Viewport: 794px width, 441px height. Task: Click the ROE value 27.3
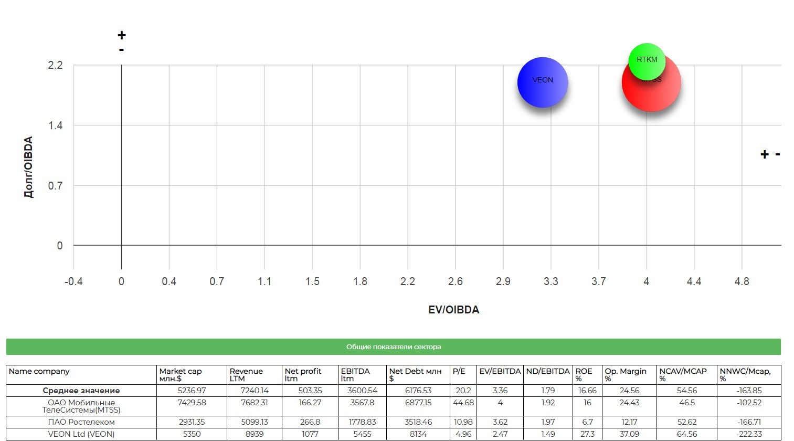tap(587, 434)
